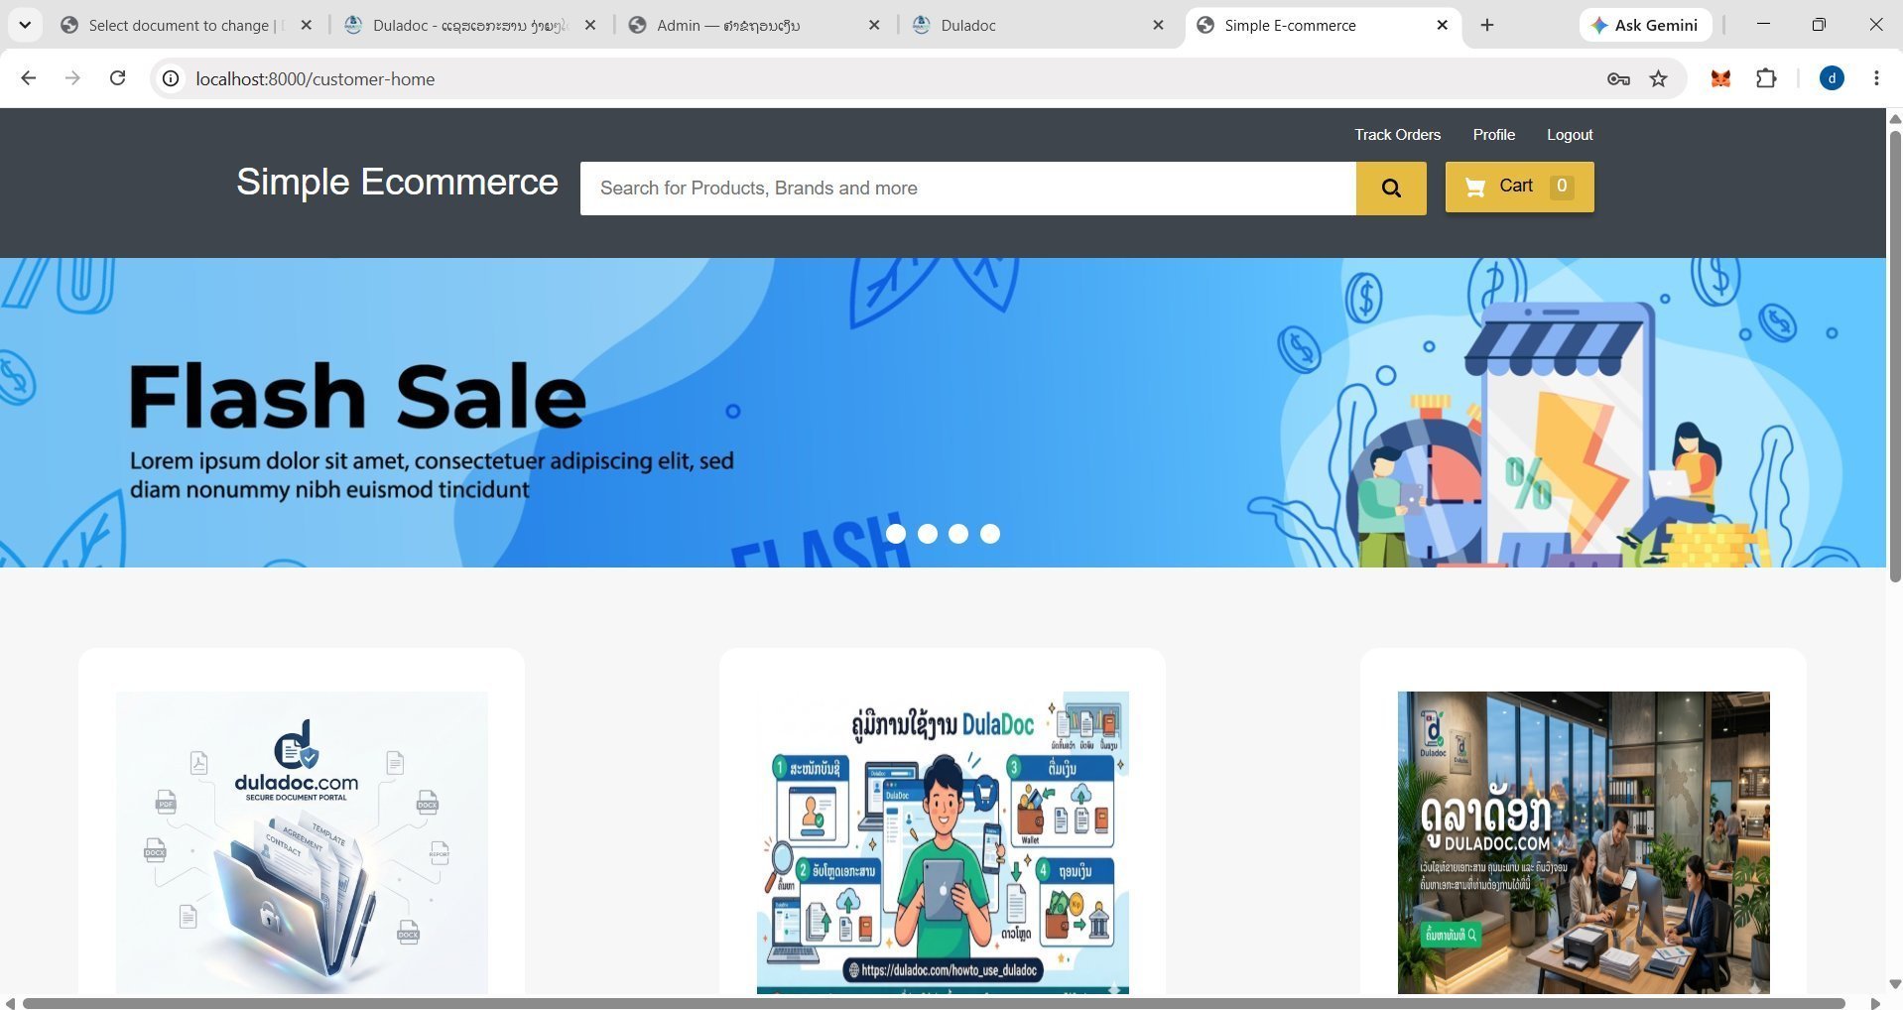Open the Track Orders link

[x=1397, y=135]
